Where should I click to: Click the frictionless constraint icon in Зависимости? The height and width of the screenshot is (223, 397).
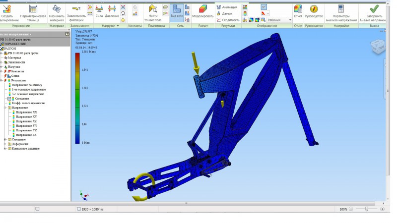click(x=90, y=13)
